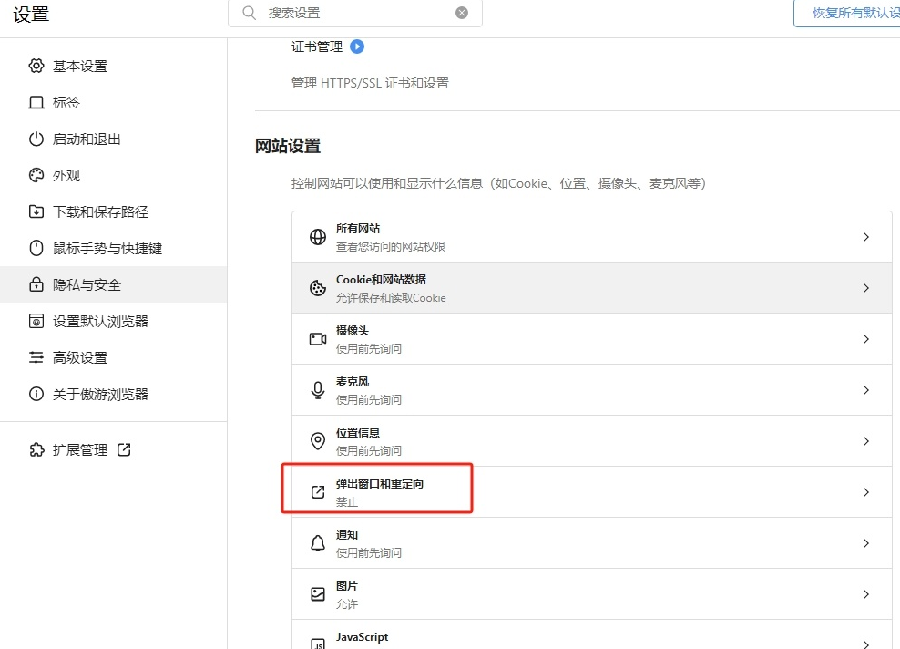The image size is (900, 649).
Task: Expand the JavaScript settings chevron
Action: pos(866,641)
